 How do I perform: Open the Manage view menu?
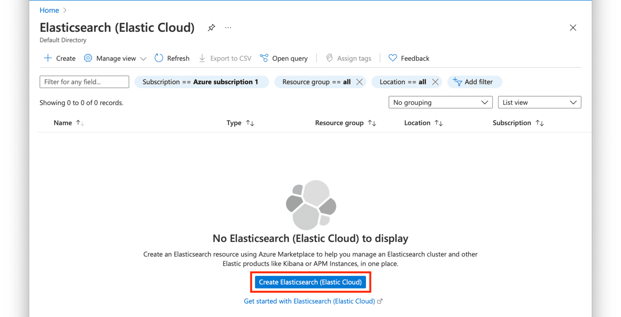(115, 58)
